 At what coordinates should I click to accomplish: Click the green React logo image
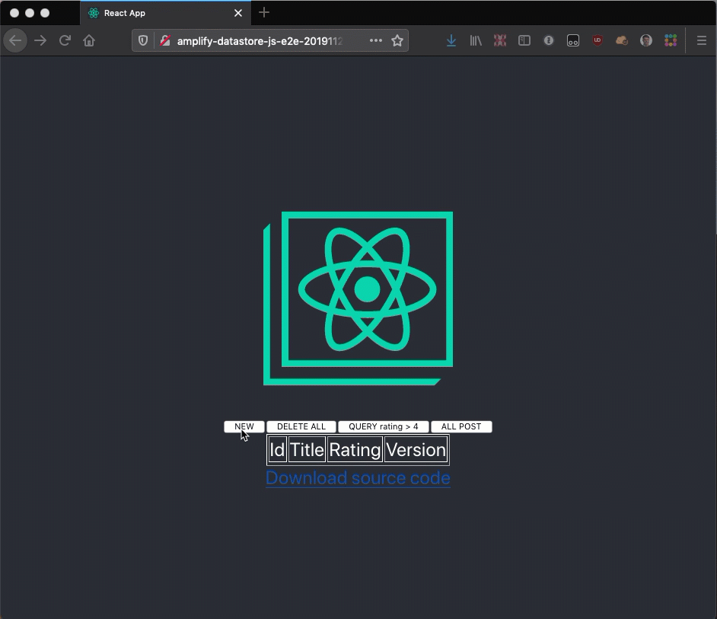coord(358,298)
